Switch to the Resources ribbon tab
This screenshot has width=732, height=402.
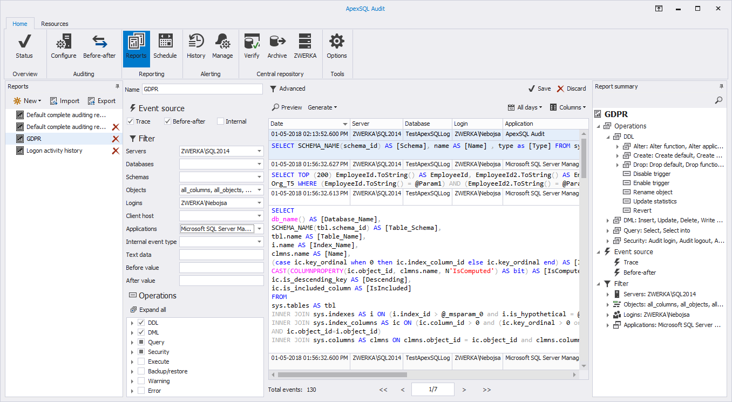tap(55, 24)
